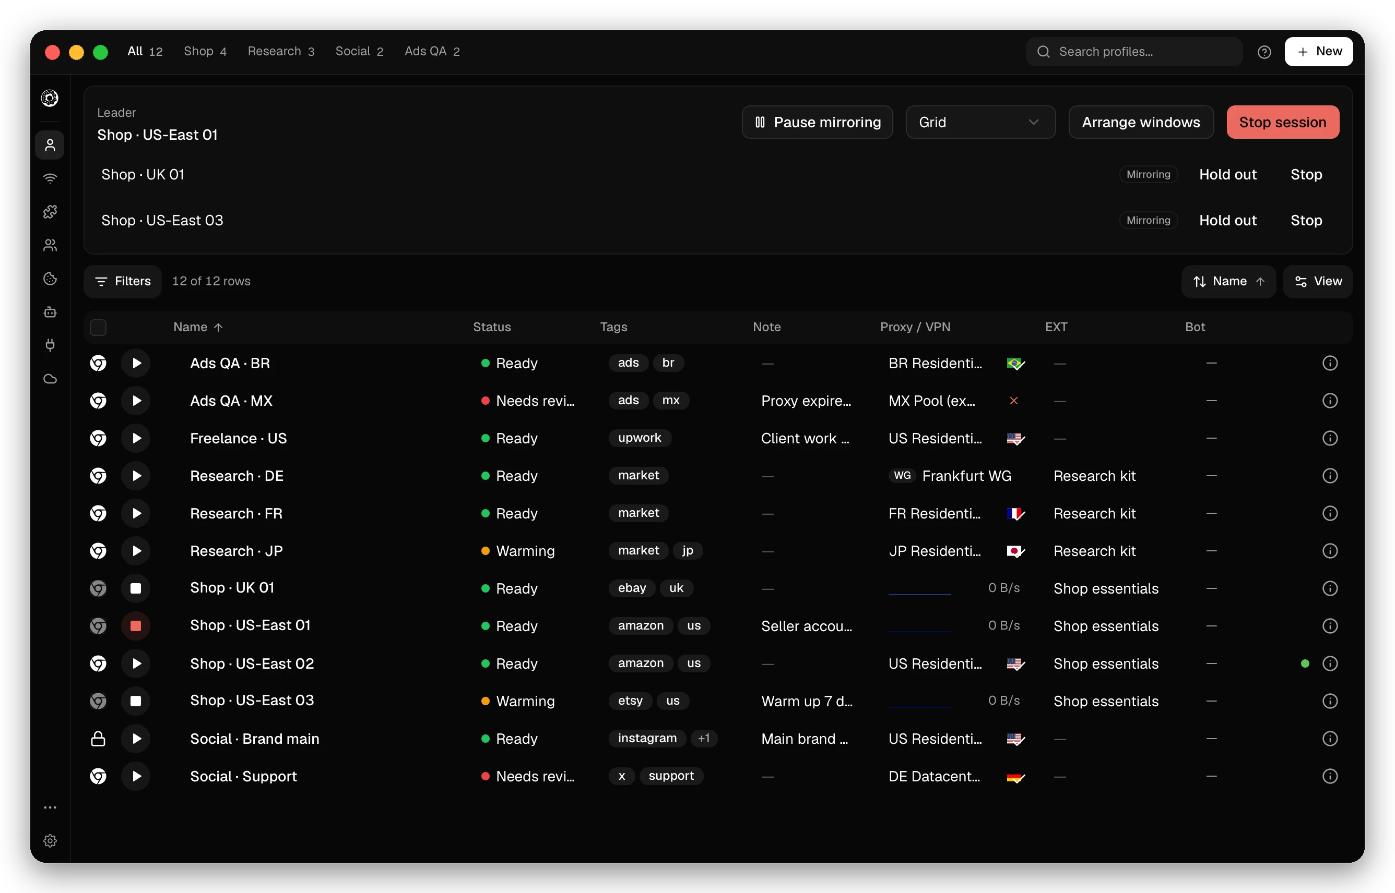Open info details for Ads QA · BR
Image resolution: width=1395 pixels, height=893 pixels.
point(1329,363)
